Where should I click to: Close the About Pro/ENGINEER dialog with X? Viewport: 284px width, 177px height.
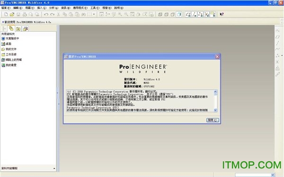pos(217,56)
